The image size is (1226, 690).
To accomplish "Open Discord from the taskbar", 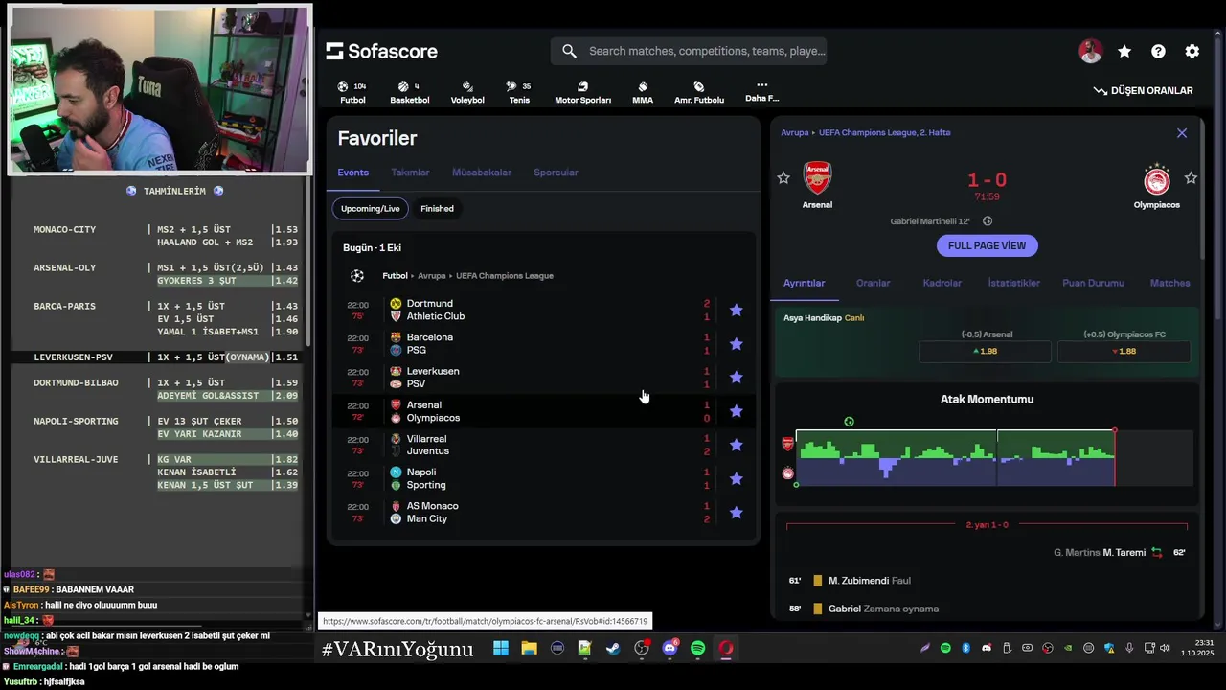I will 670,649.
